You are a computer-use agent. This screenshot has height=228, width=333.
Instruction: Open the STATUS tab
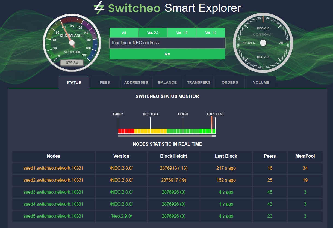(x=73, y=82)
